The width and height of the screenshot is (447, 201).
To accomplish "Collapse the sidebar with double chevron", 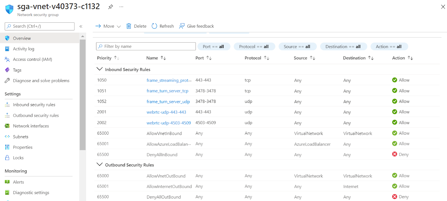I will (x=81, y=26).
